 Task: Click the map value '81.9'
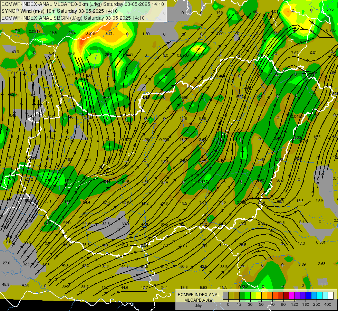[144, 266]
